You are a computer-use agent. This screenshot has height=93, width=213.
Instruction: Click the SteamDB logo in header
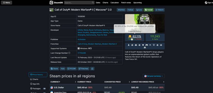(56, 3)
